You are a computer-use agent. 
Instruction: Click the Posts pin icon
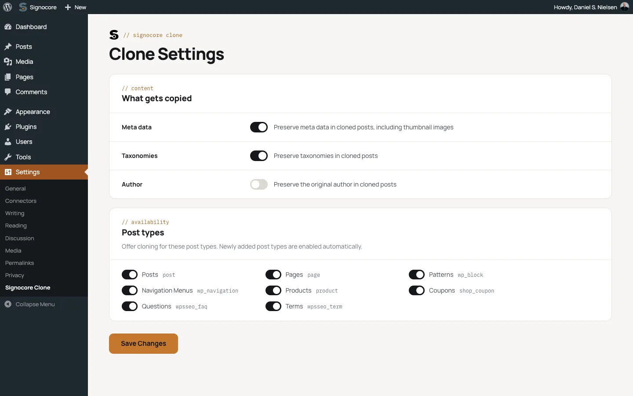click(8, 47)
